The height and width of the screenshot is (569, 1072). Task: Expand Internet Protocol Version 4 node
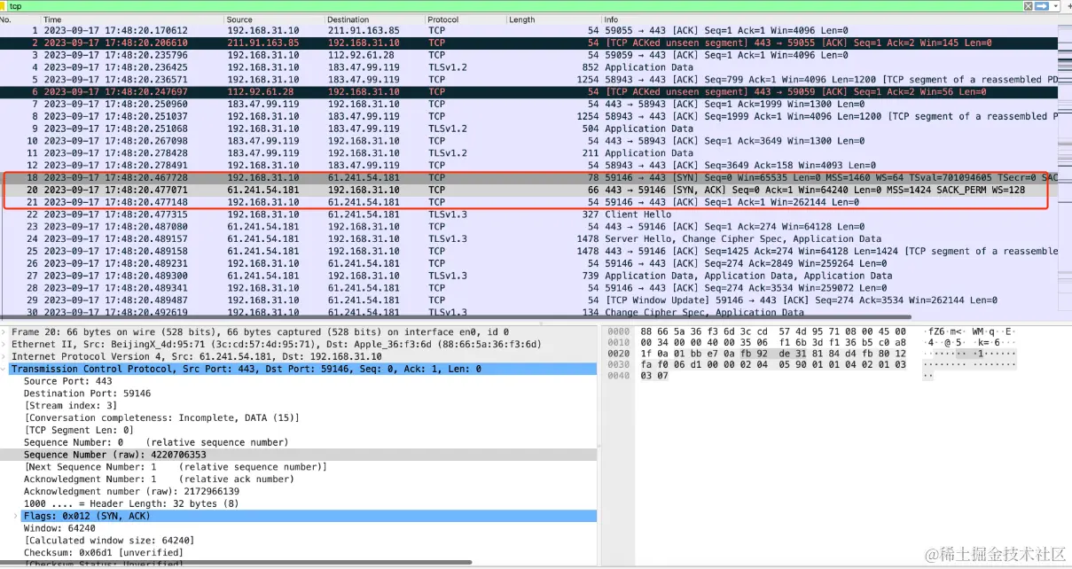[x=5, y=356]
